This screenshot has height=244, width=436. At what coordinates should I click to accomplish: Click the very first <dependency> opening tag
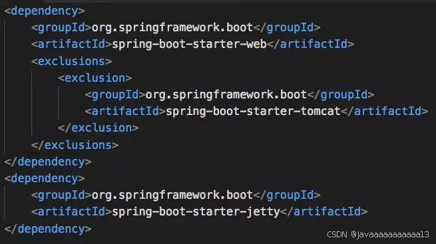pyautogui.click(x=45, y=11)
